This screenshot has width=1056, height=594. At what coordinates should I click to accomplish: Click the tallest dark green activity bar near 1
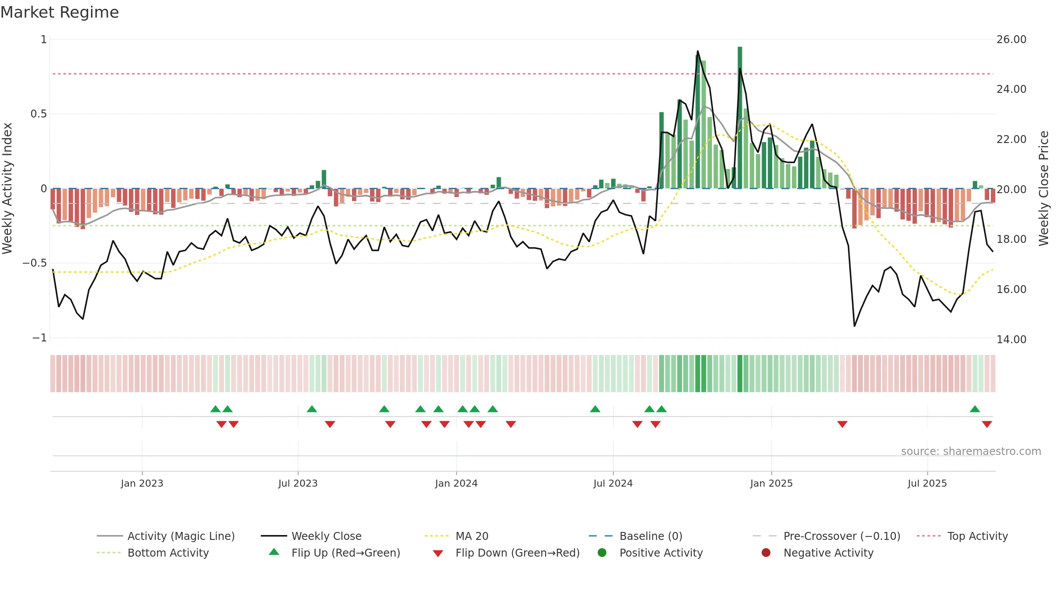point(740,117)
